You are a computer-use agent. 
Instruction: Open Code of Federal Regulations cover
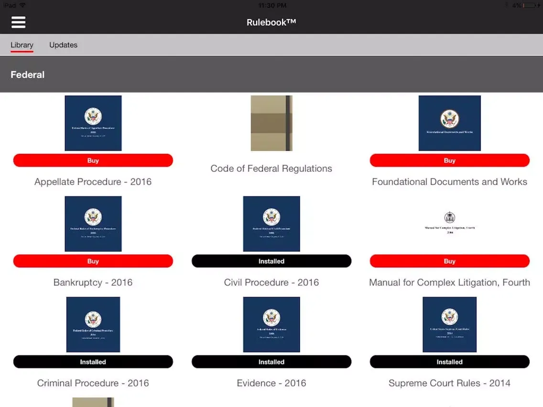point(271,123)
